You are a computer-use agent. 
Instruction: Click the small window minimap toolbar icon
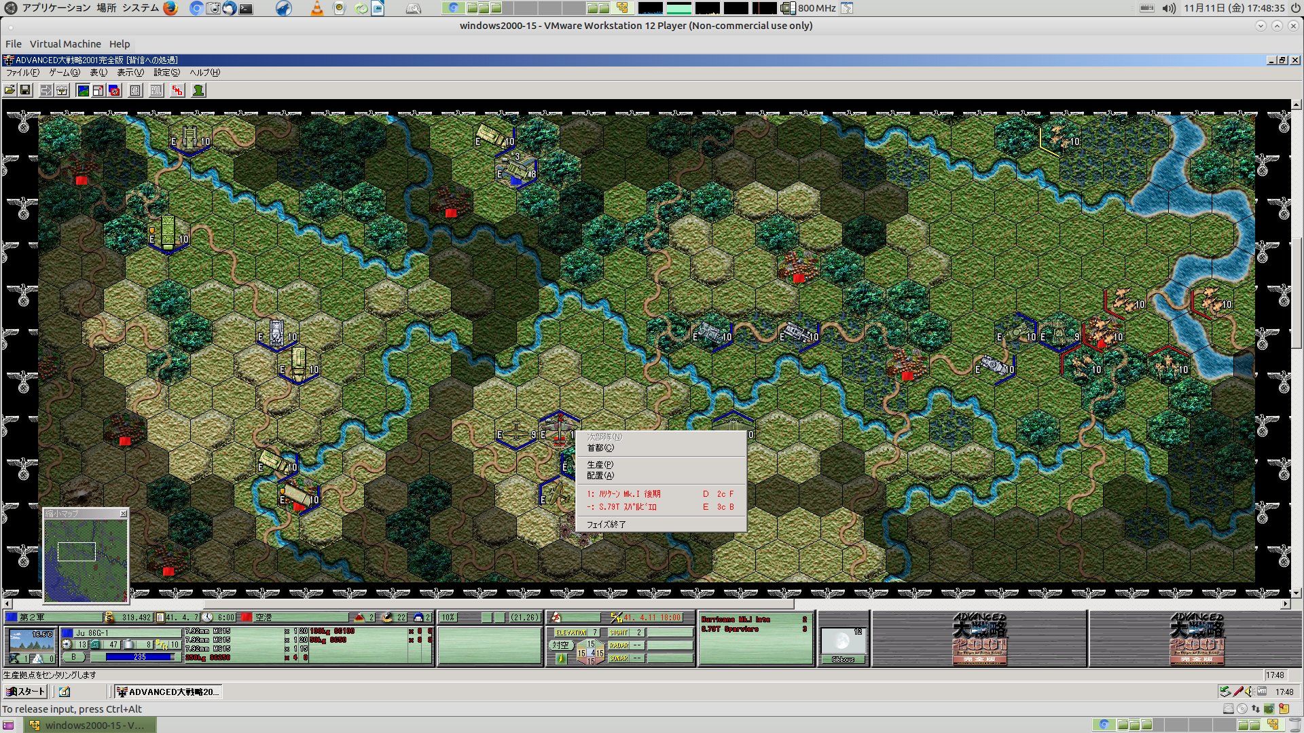coord(98,90)
